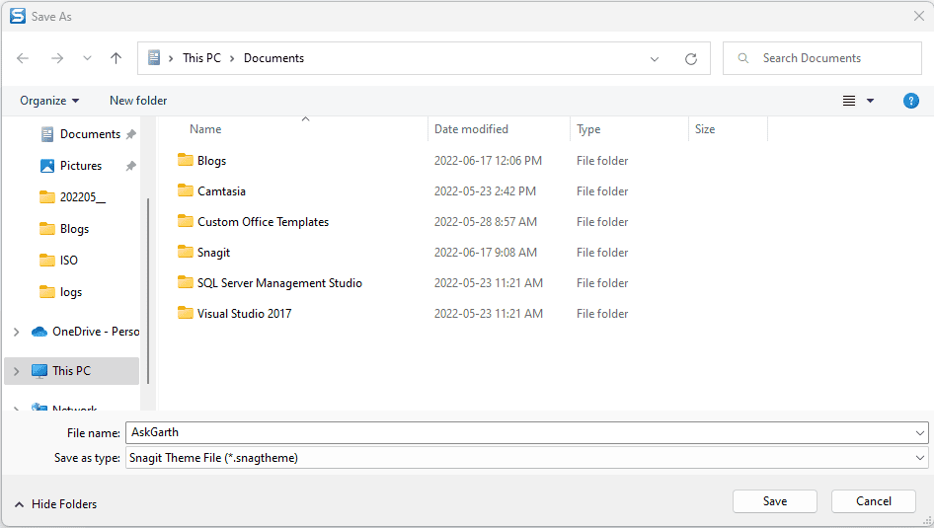Click the Snagit folder icon
934x528 pixels.
click(x=186, y=252)
